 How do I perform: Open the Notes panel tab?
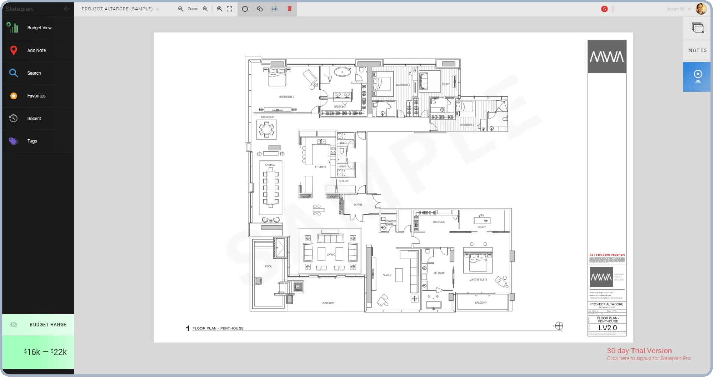pos(697,50)
